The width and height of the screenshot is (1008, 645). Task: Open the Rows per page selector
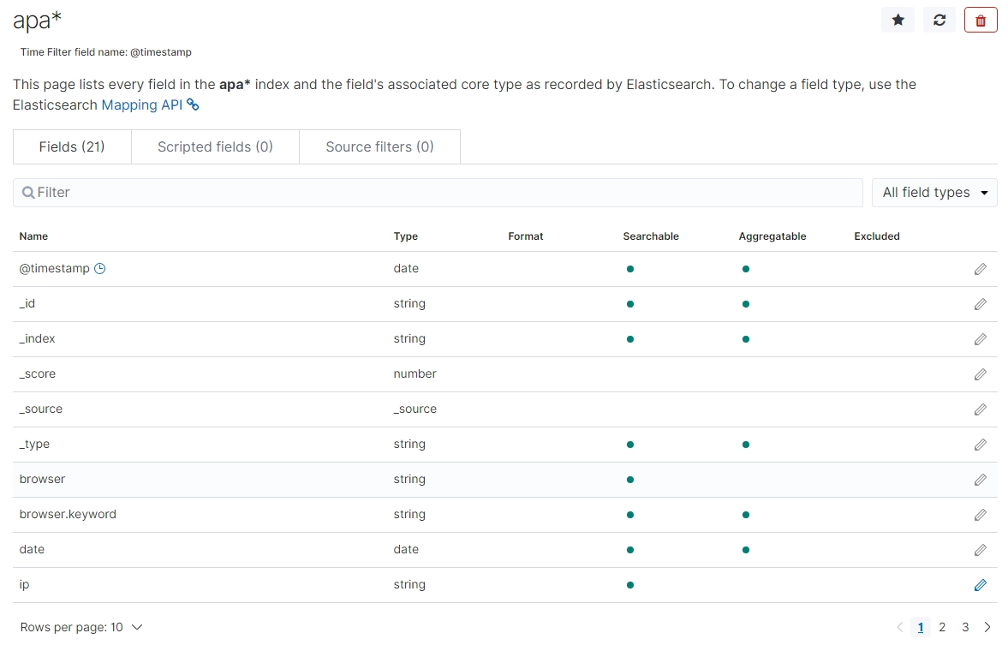click(x=81, y=627)
